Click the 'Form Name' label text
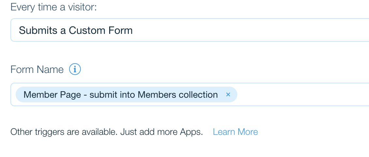369x157 pixels. click(x=37, y=69)
